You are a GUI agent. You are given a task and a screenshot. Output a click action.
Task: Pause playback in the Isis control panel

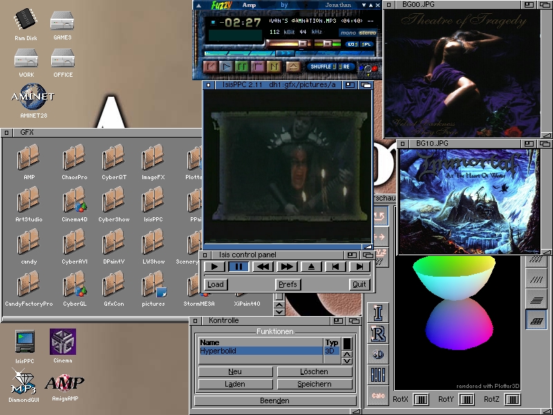(x=239, y=266)
